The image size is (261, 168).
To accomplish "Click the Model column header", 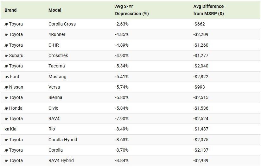I will click(x=55, y=10).
